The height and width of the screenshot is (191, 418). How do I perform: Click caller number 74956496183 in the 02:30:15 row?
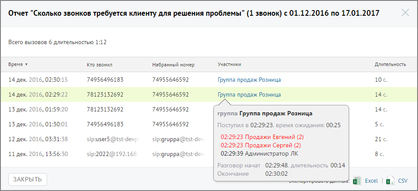pyautogui.click(x=105, y=80)
